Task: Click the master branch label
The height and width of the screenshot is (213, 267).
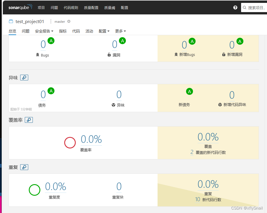Action: click(x=60, y=22)
